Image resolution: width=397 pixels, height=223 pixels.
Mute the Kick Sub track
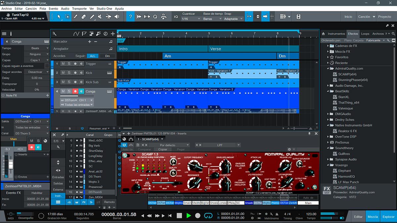(63, 82)
